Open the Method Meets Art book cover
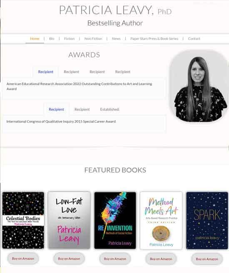The width and height of the screenshot is (229, 273). click(x=161, y=220)
